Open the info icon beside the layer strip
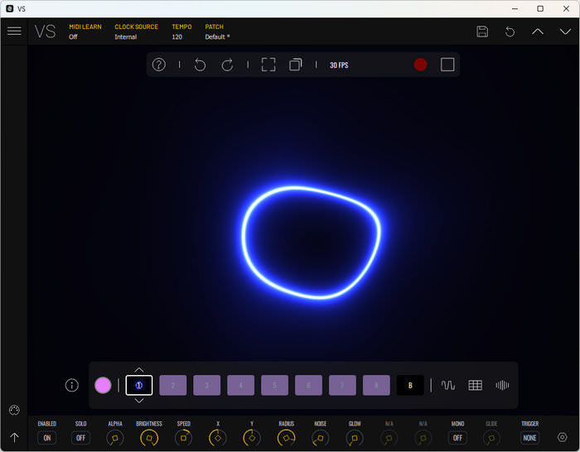 pyautogui.click(x=72, y=385)
